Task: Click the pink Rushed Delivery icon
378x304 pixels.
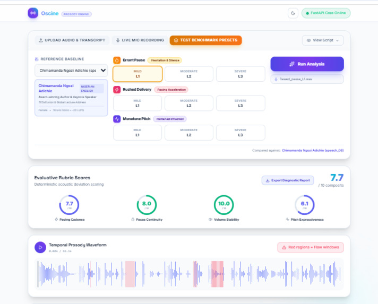Action: point(117,90)
